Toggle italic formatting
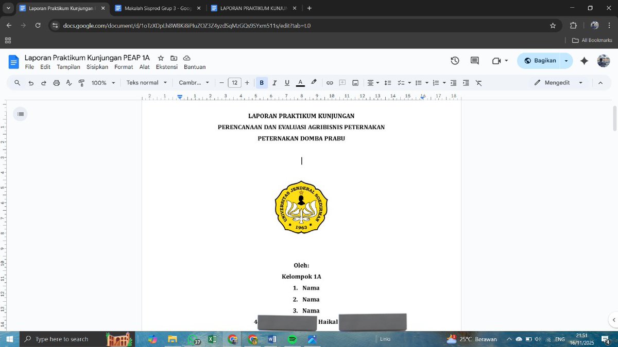Viewport: 618px width, 347px height. point(274,83)
